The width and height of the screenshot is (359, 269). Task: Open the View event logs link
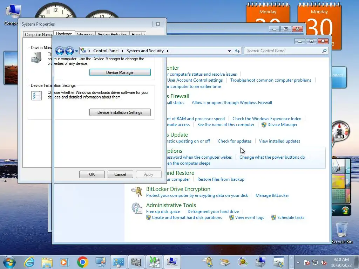coord(250,218)
